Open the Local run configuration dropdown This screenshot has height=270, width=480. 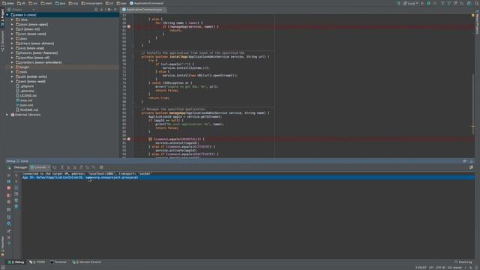coord(411,3)
